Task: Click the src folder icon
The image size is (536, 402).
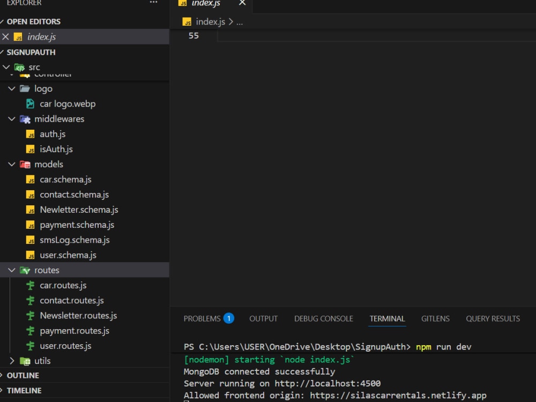Action: click(19, 68)
